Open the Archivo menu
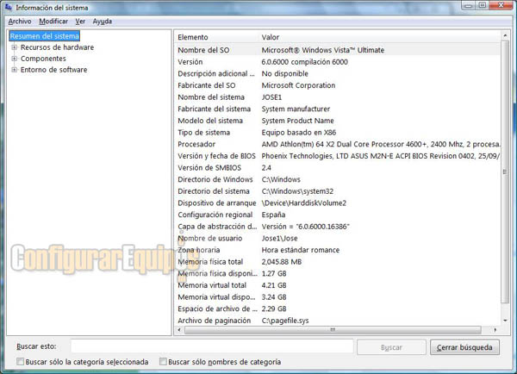 point(19,21)
